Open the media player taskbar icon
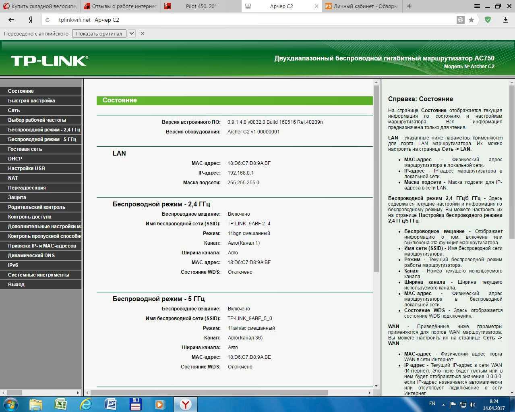The height and width of the screenshot is (412, 515). click(160, 404)
